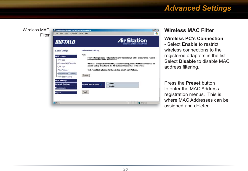The image size is (248, 171).
Task: Expand the WAN Settings section
Action: pyautogui.click(x=66, y=81)
